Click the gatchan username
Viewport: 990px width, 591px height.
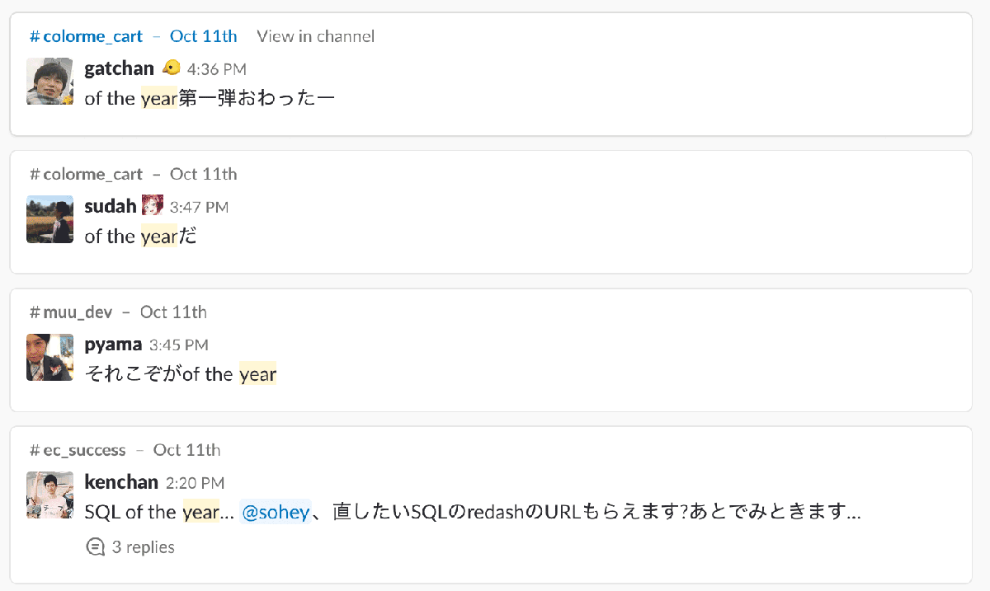tap(120, 68)
